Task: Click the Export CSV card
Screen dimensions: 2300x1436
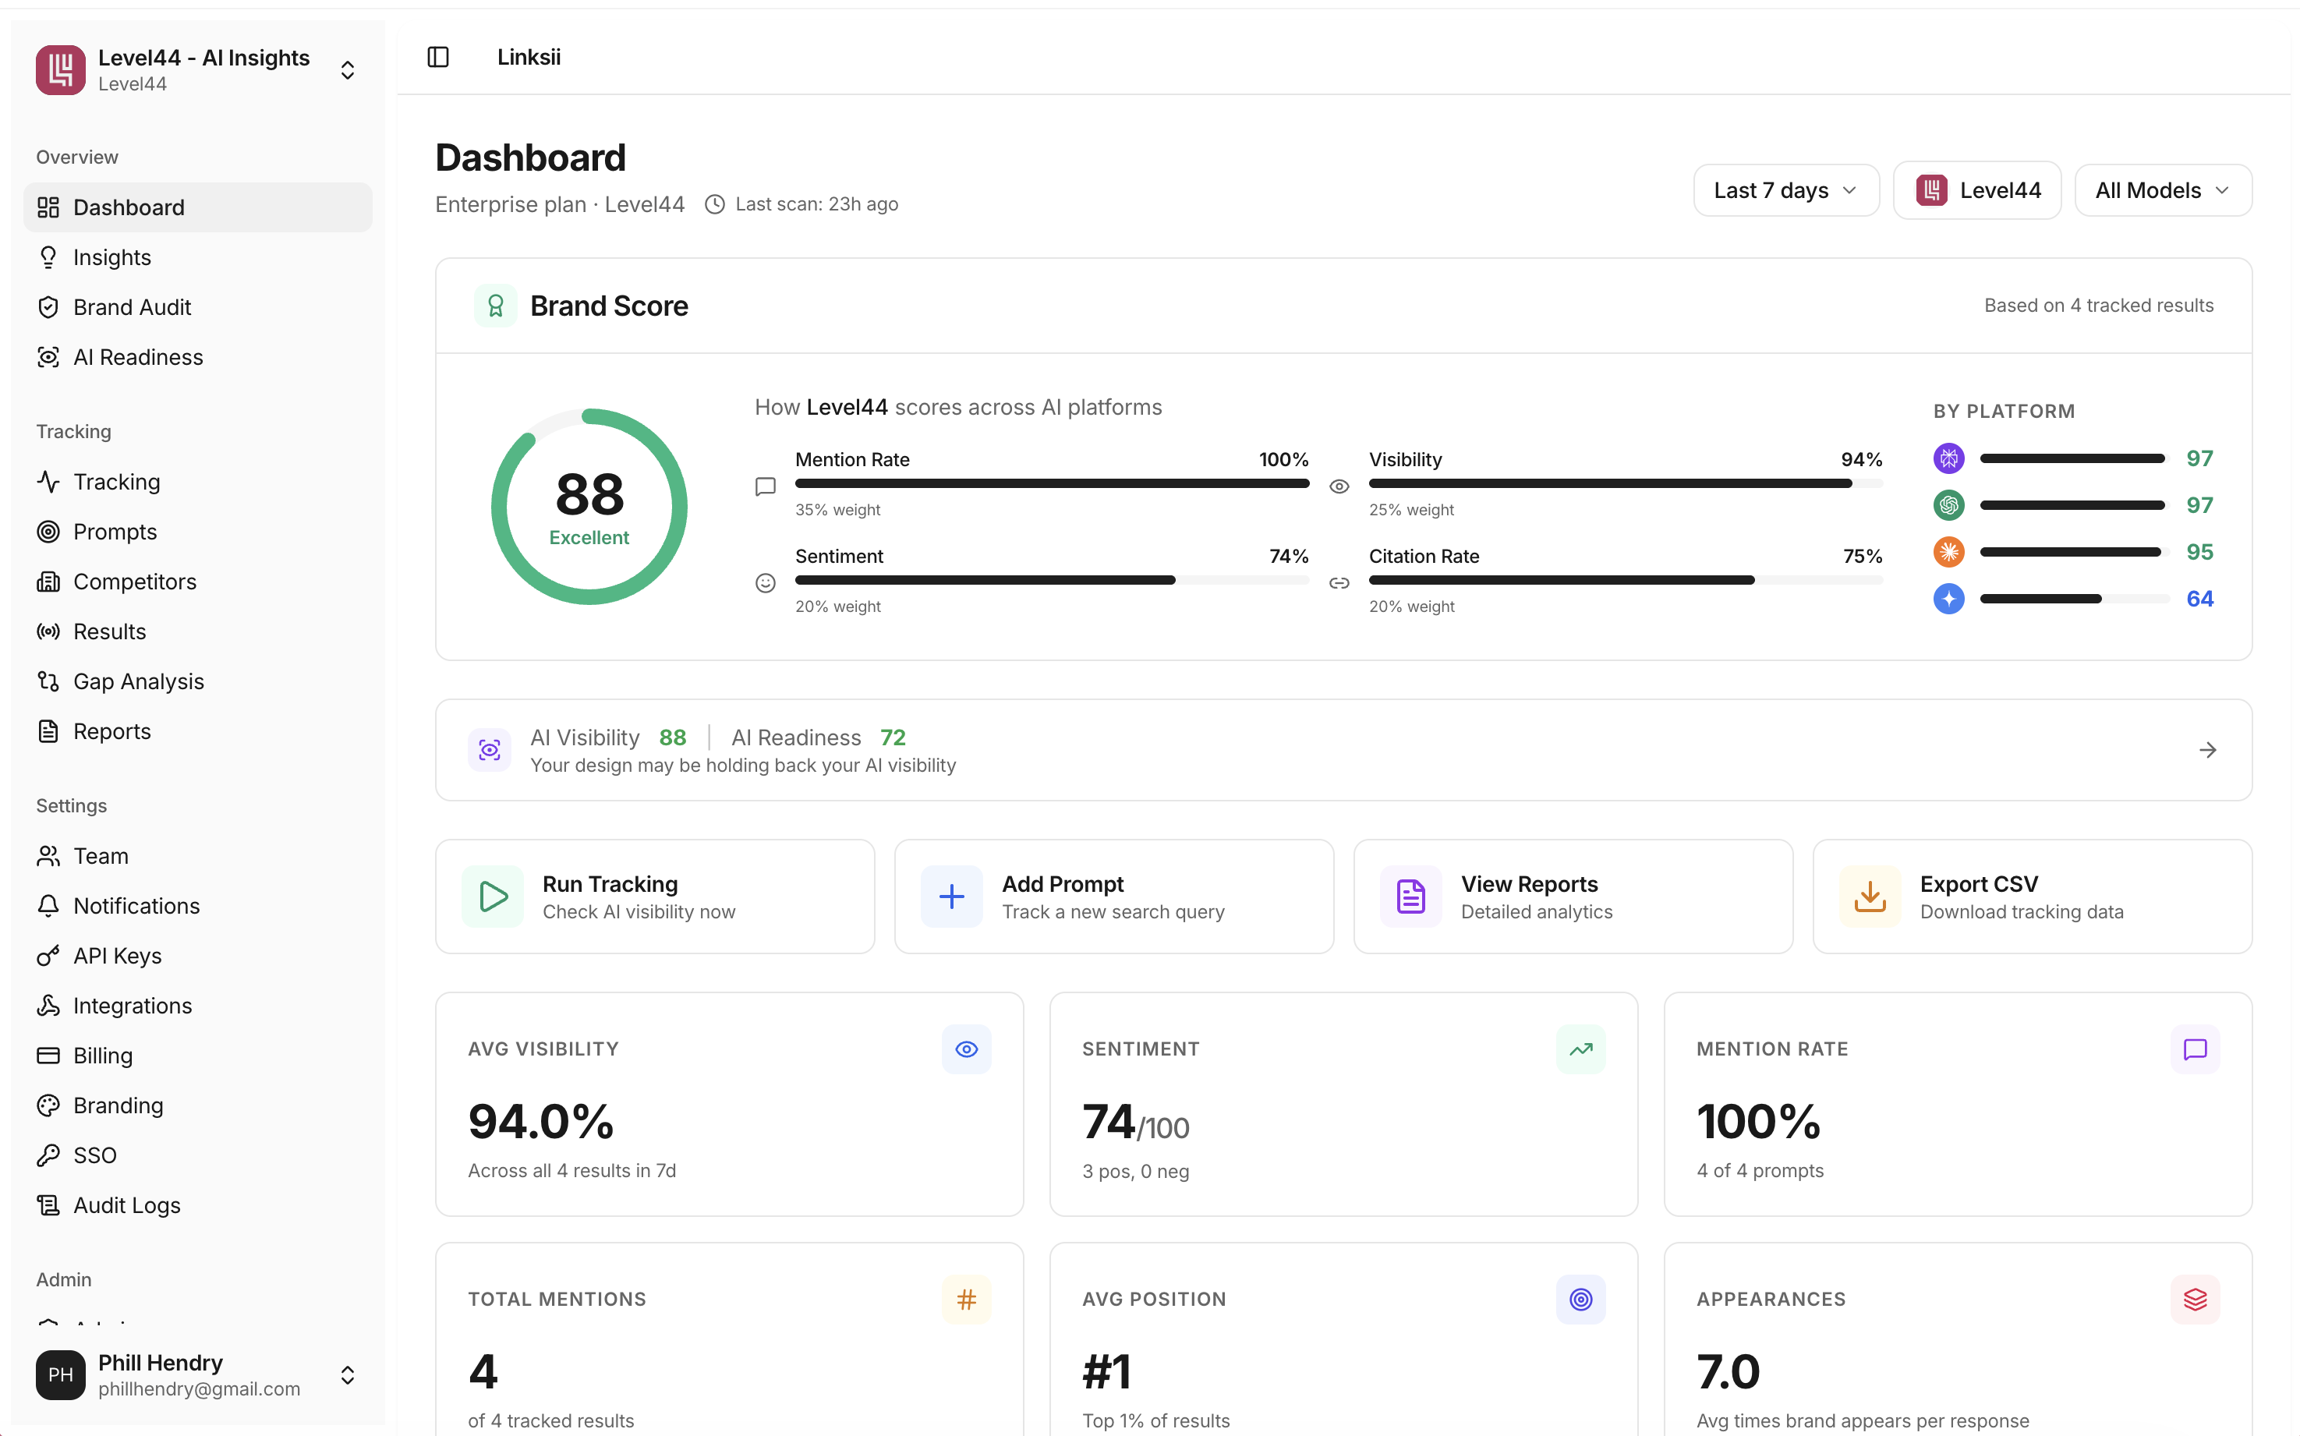Action: 2031,897
